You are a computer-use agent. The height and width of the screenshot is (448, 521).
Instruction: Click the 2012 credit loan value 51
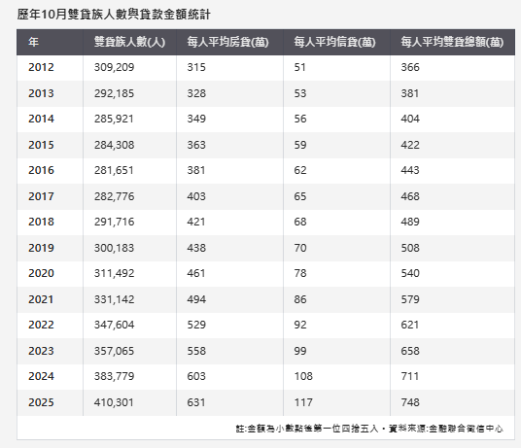299,67
